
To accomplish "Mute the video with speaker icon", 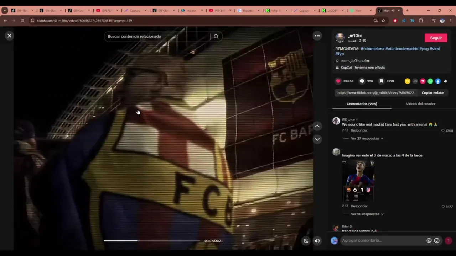I will (317, 241).
